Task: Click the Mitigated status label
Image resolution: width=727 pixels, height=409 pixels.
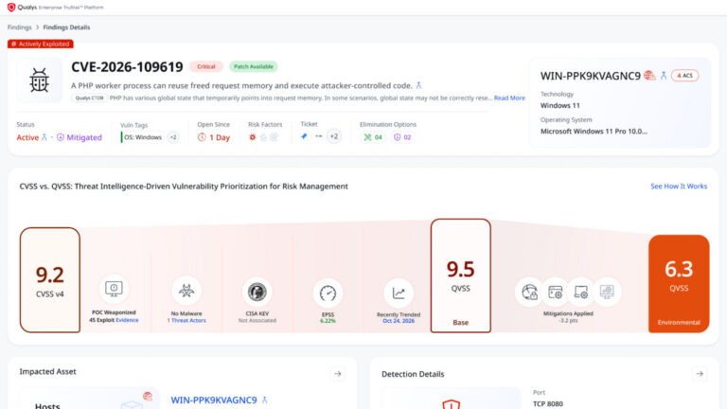Action: [84, 137]
